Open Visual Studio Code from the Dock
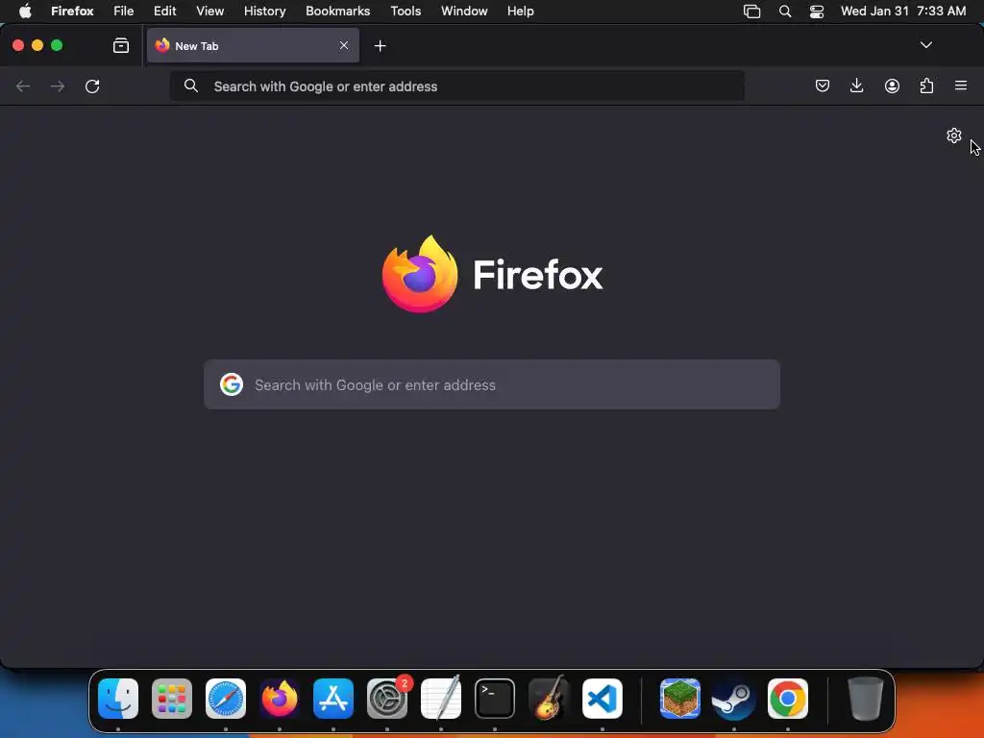984x738 pixels. click(x=603, y=699)
